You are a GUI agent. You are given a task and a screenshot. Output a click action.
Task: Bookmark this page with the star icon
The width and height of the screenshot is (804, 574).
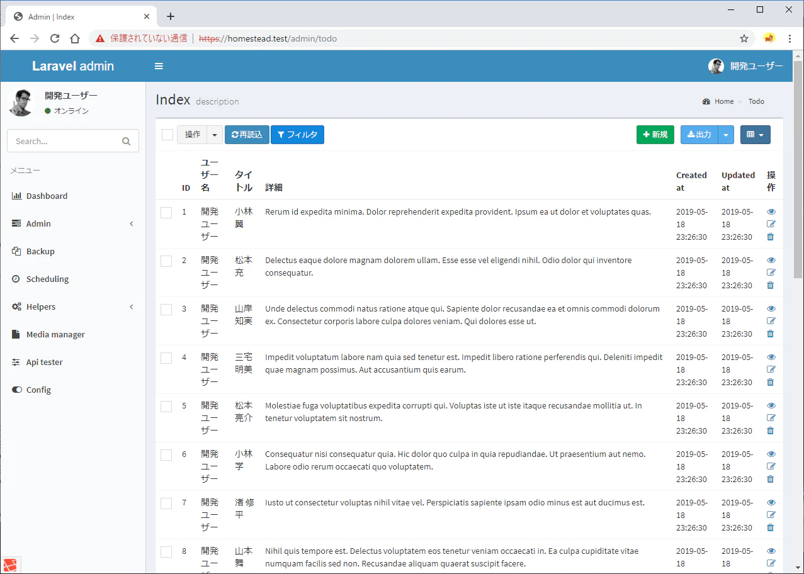click(x=744, y=38)
